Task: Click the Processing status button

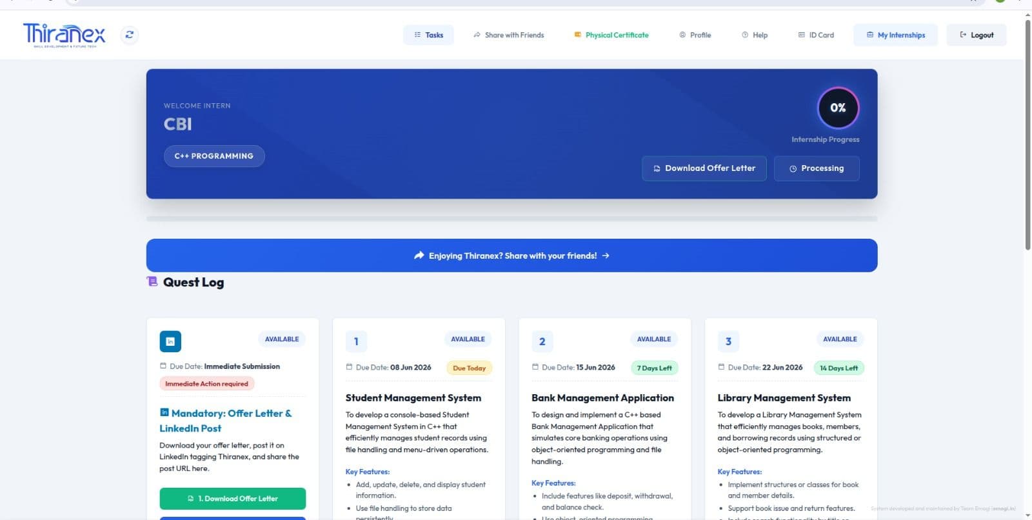Action: coord(817,168)
